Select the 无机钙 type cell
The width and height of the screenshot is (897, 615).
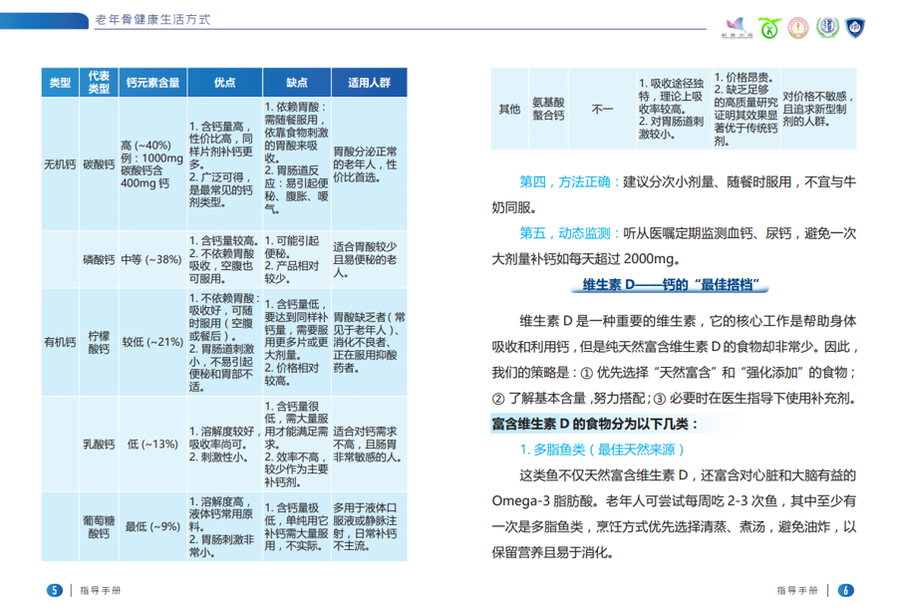point(60,164)
